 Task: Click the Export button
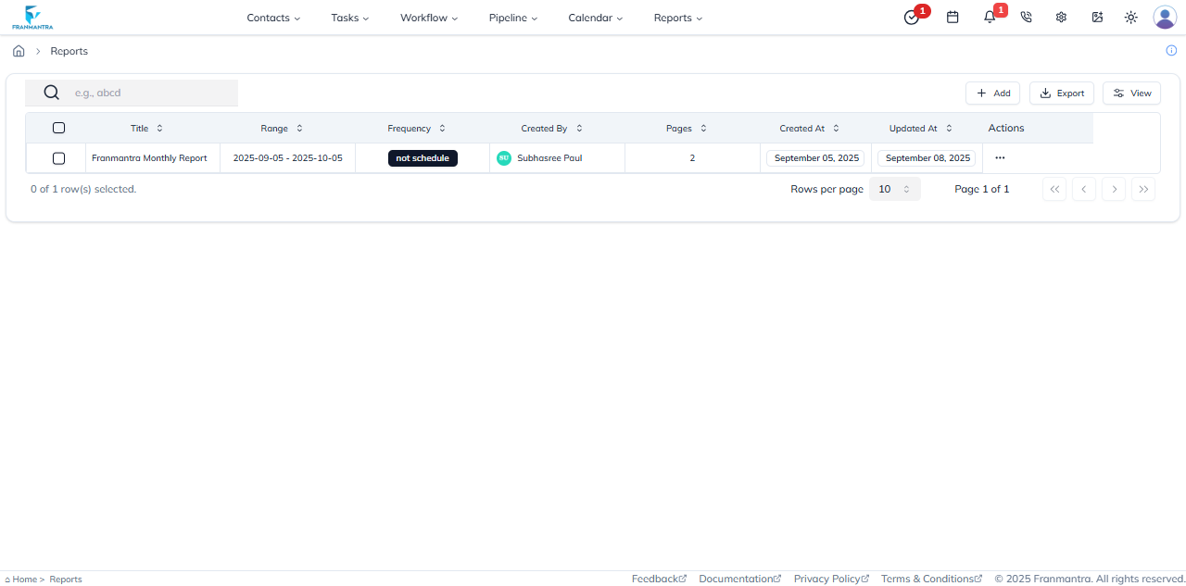(1062, 94)
